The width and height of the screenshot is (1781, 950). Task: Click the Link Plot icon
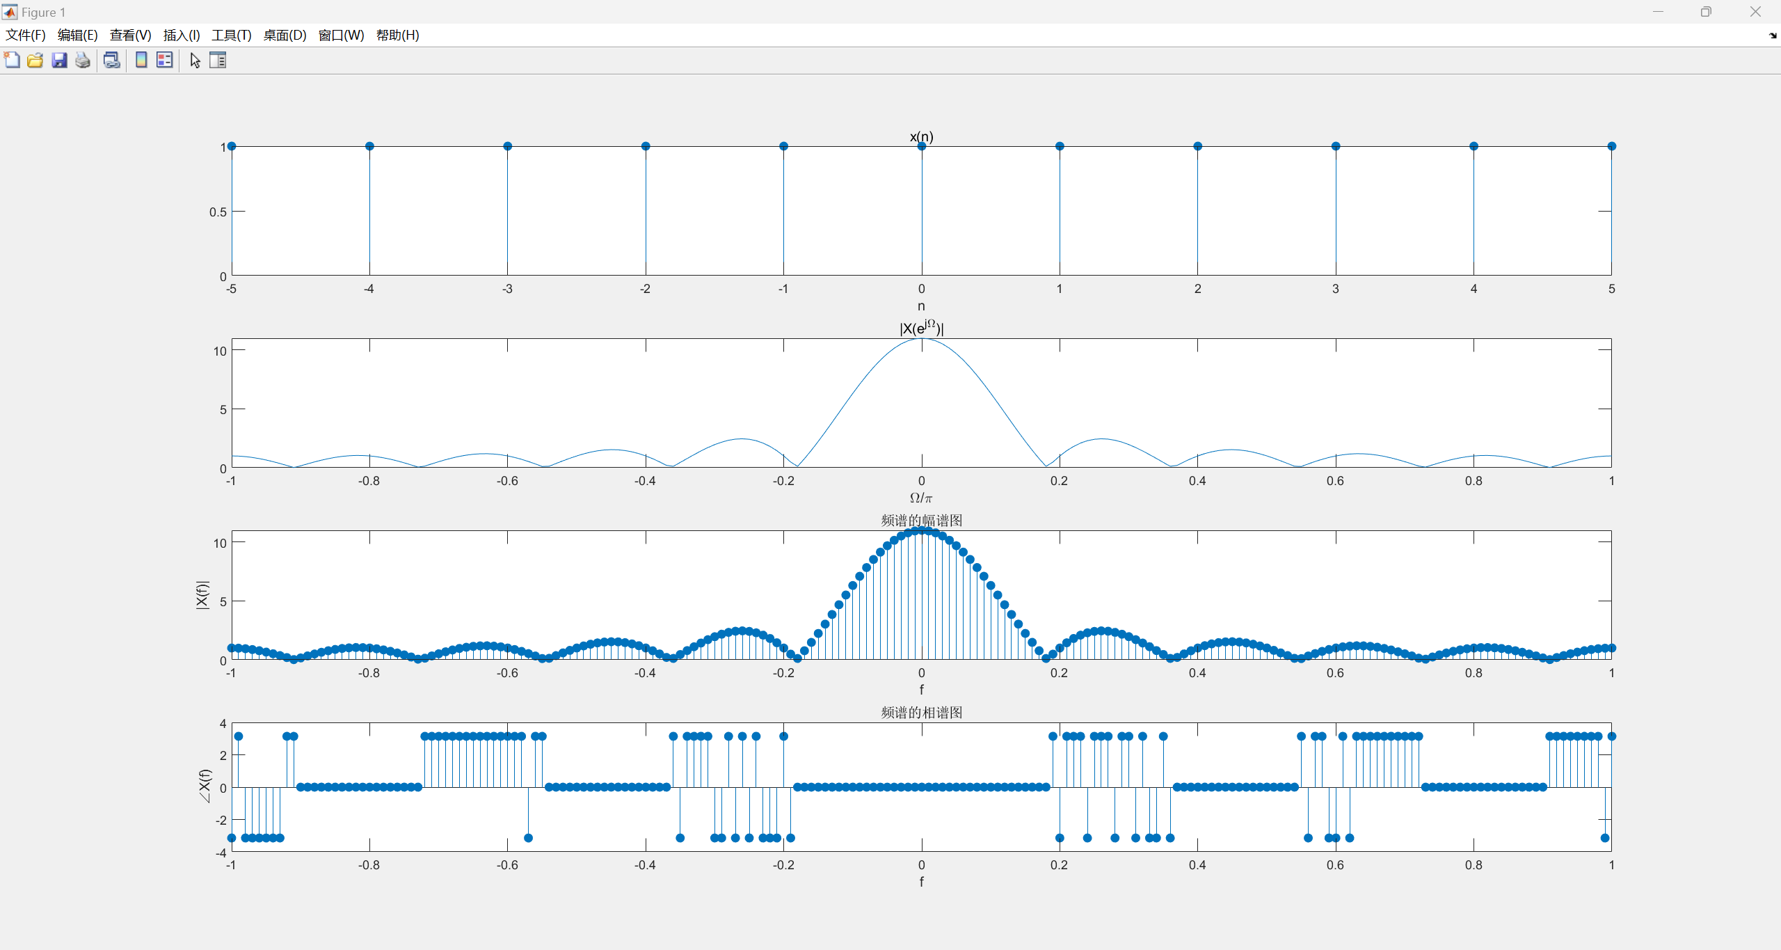coord(111,61)
